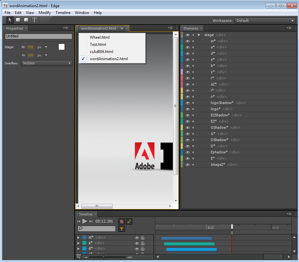Expand the m* layer in timeline

(x=78, y=238)
